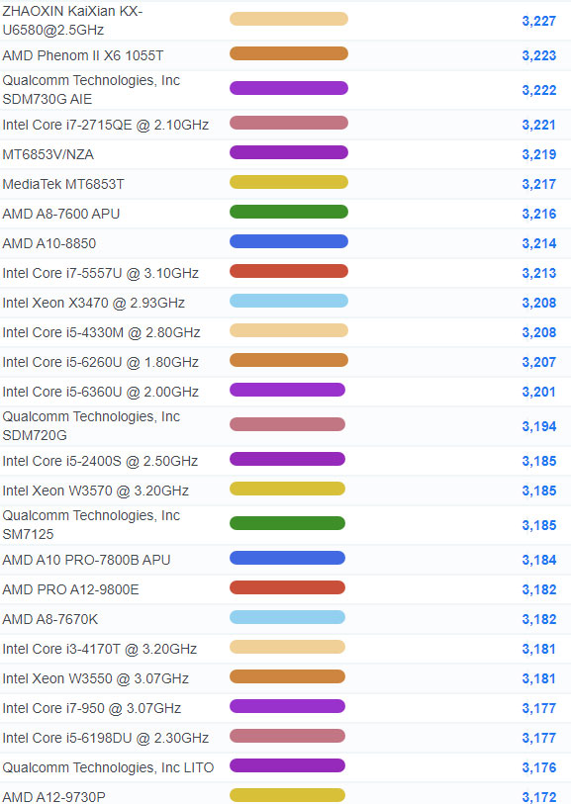Open Qualcomm SM7125 entry

click(x=91, y=525)
